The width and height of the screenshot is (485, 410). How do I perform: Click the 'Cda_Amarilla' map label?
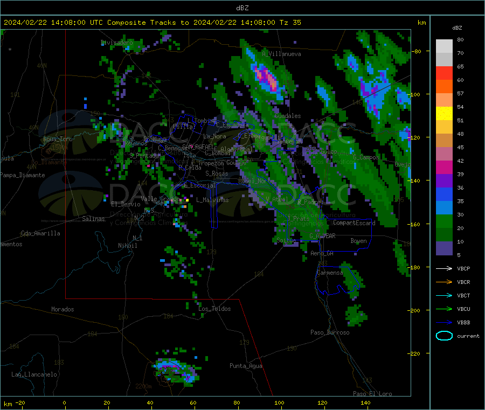coord(40,233)
